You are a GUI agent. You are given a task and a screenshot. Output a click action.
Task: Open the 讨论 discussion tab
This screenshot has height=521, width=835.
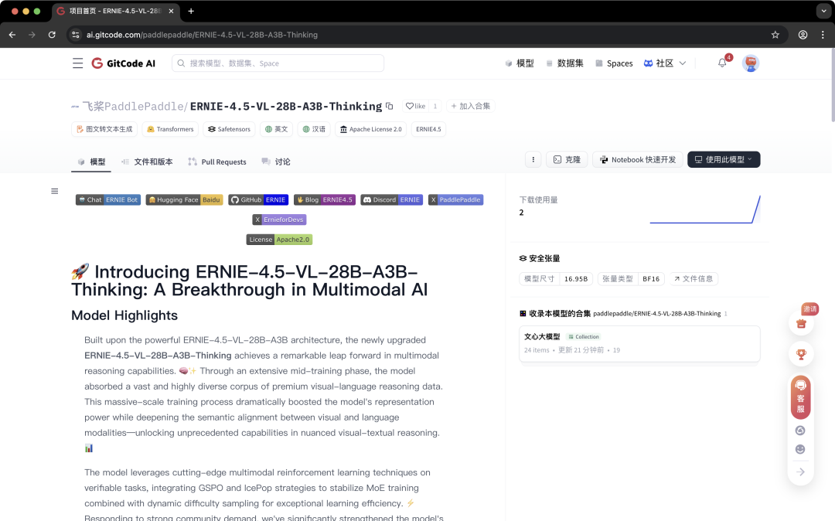click(276, 162)
